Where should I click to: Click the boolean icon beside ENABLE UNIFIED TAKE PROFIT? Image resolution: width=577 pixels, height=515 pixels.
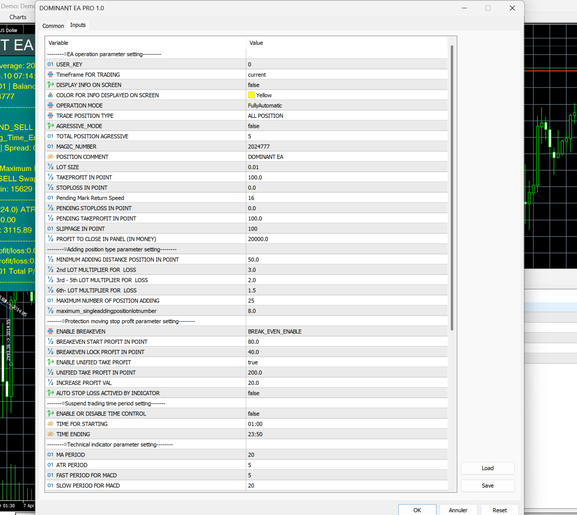pyautogui.click(x=50, y=362)
